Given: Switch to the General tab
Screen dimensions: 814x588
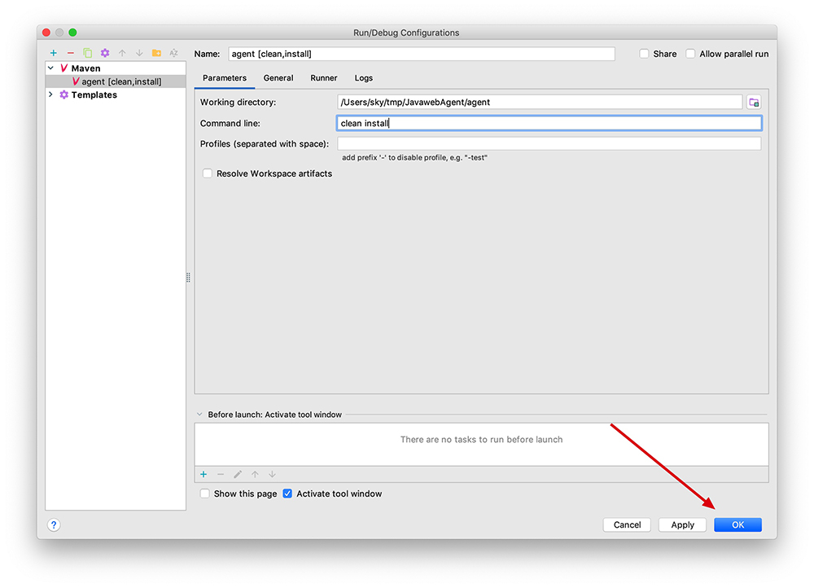Looking at the screenshot, I should point(278,78).
